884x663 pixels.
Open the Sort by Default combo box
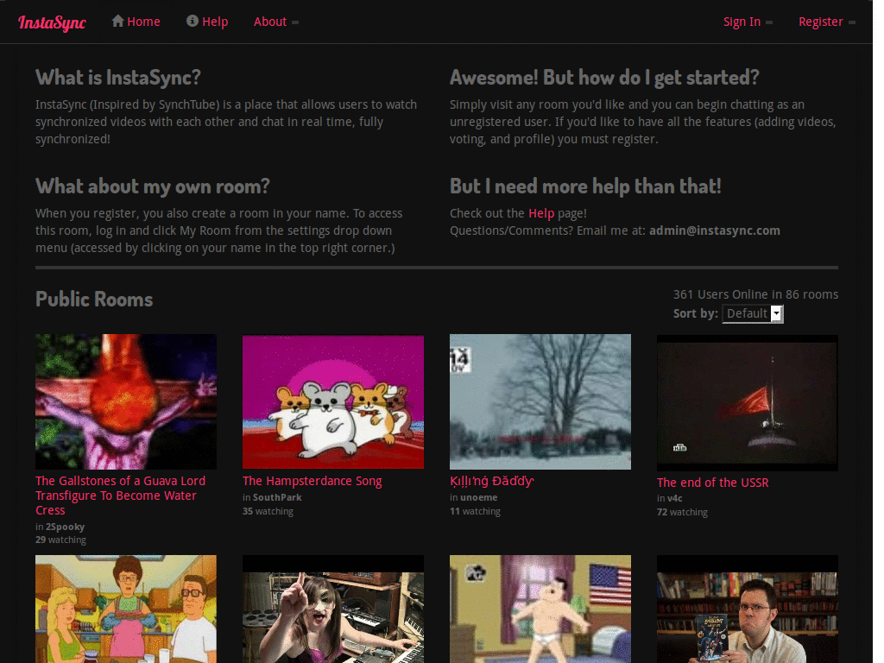pos(753,313)
